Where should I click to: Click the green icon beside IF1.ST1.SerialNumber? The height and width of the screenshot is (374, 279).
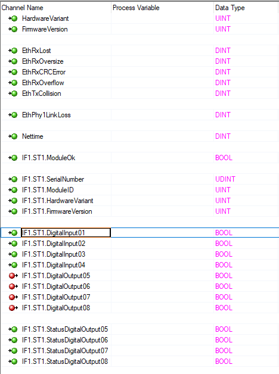pyautogui.click(x=13, y=179)
